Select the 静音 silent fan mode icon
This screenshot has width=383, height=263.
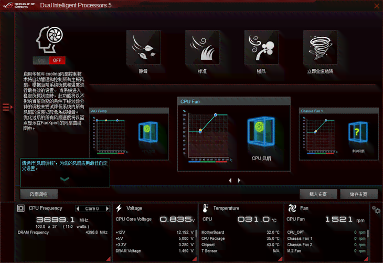click(144, 47)
